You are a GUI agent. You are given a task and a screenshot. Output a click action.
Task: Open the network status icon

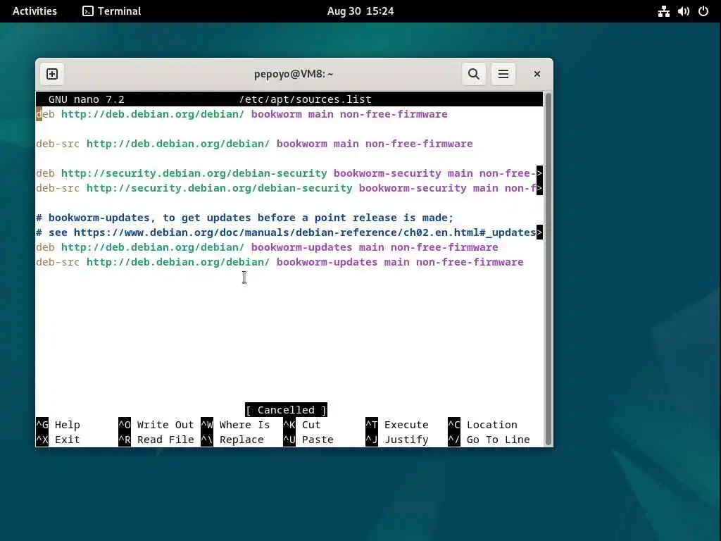tap(663, 11)
